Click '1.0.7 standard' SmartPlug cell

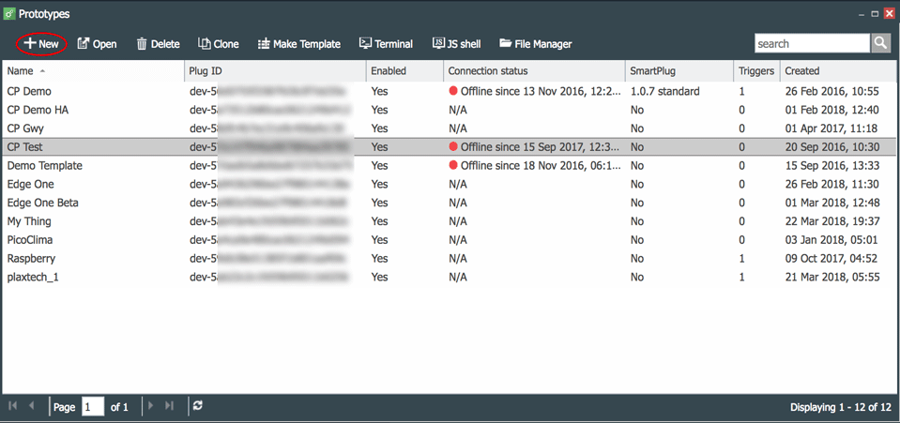click(664, 91)
